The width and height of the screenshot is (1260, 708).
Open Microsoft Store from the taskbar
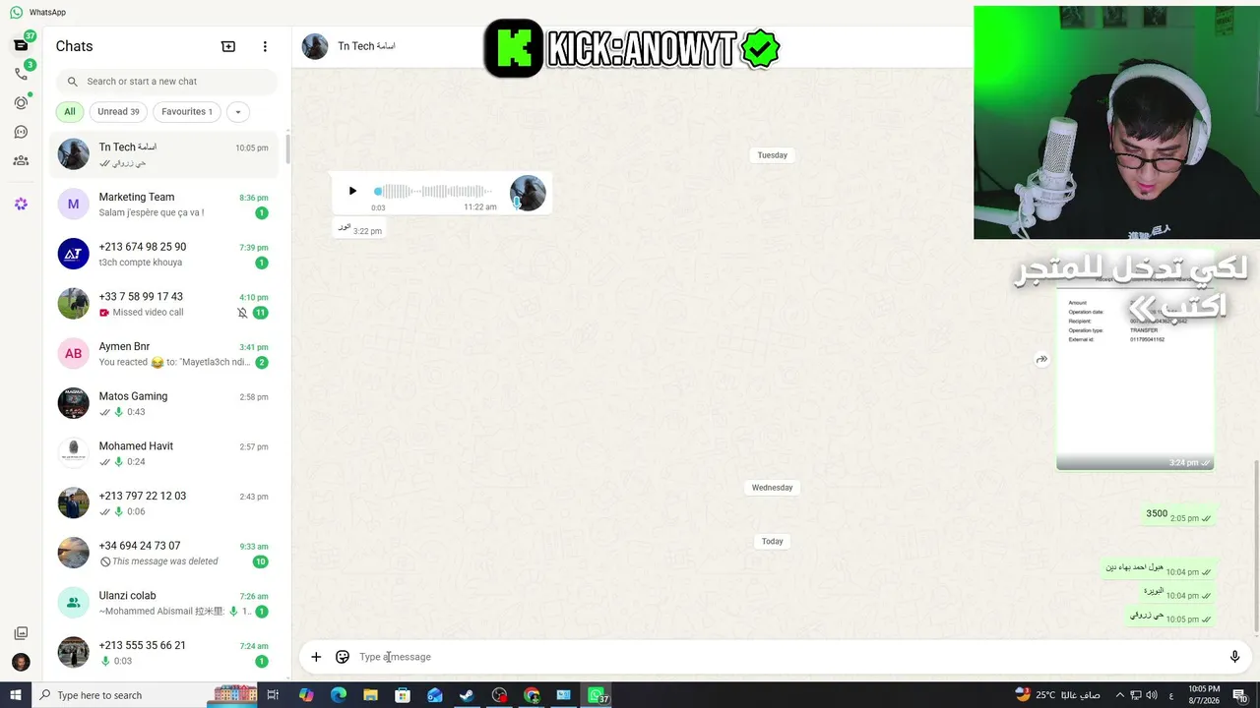tap(403, 695)
